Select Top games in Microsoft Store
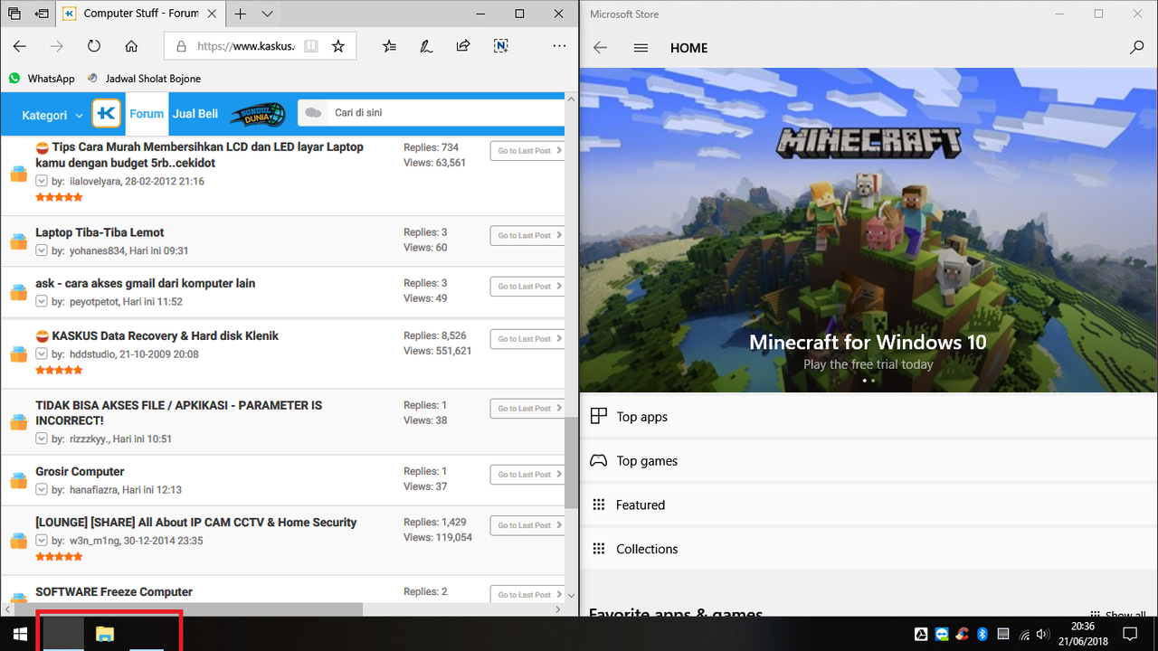 tap(868, 461)
